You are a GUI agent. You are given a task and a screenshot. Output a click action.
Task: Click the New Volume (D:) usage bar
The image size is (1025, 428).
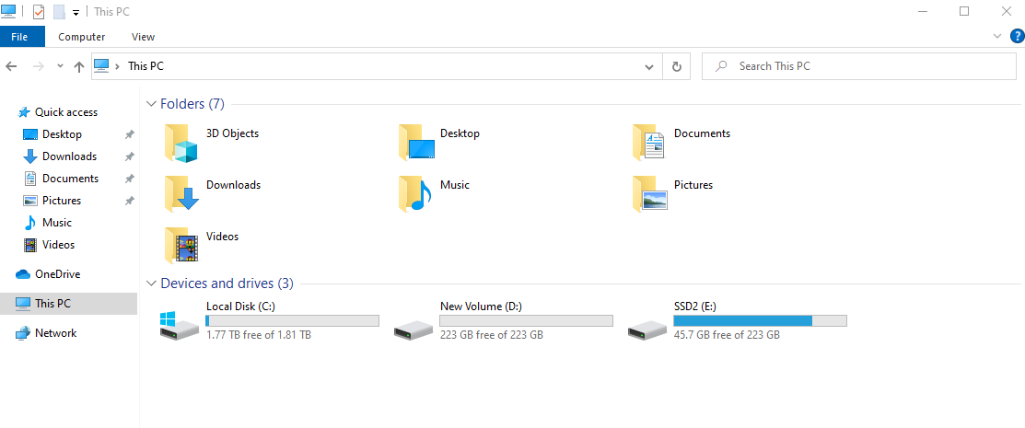[526, 321]
